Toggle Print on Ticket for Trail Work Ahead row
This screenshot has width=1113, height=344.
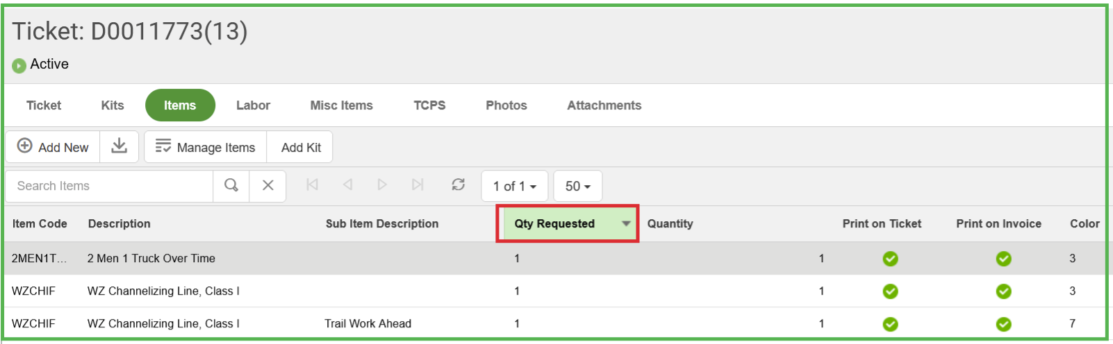click(x=890, y=324)
